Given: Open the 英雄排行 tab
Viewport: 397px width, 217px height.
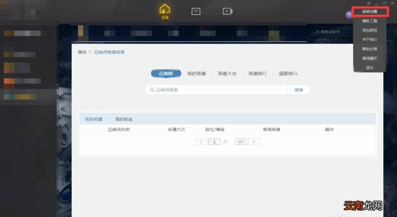Looking at the screenshot, I should [257, 74].
